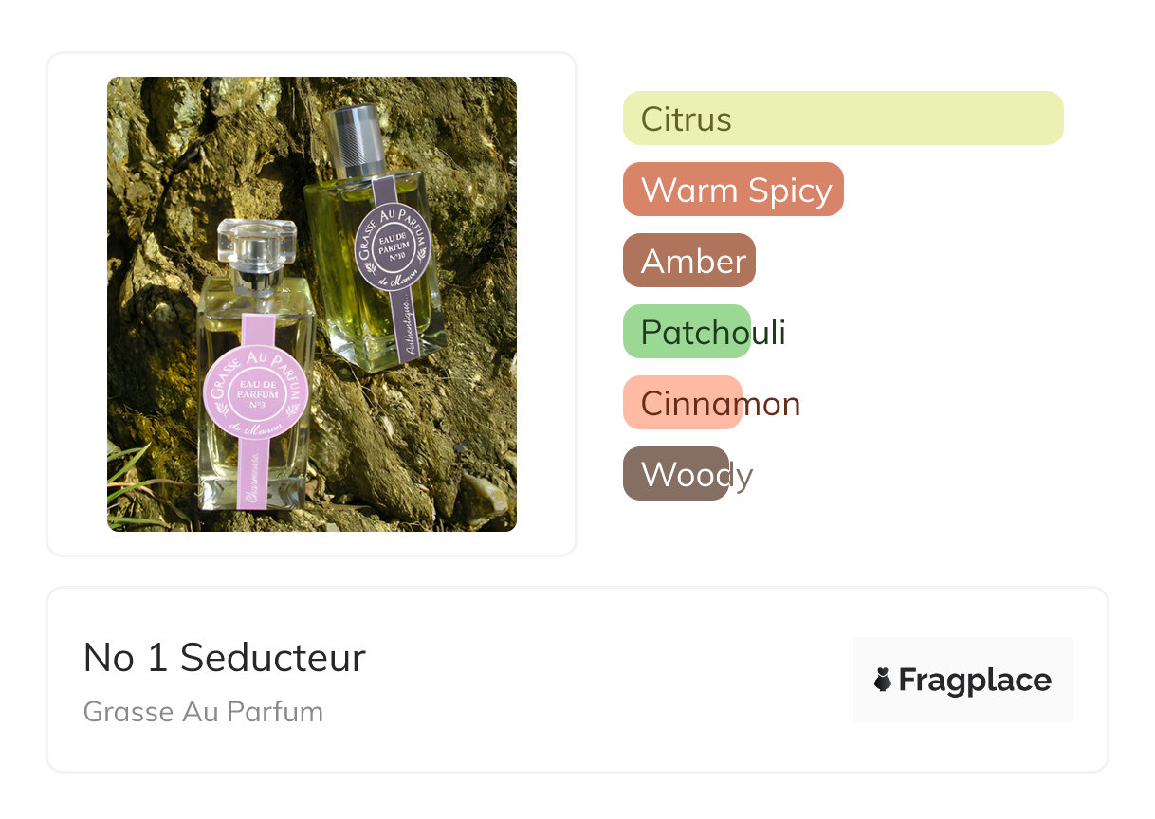Open the No 1 Seducteur title
Viewport: 1155px width, 819px height.
[224, 657]
